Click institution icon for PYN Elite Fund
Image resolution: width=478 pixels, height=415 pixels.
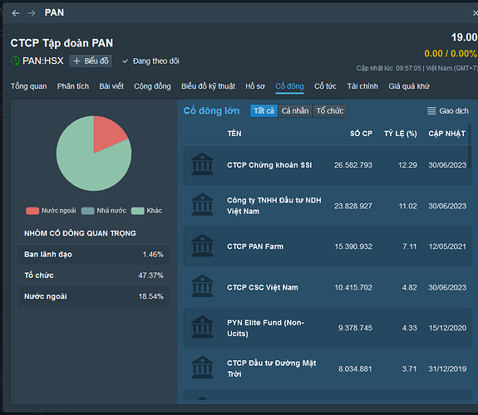[202, 327]
